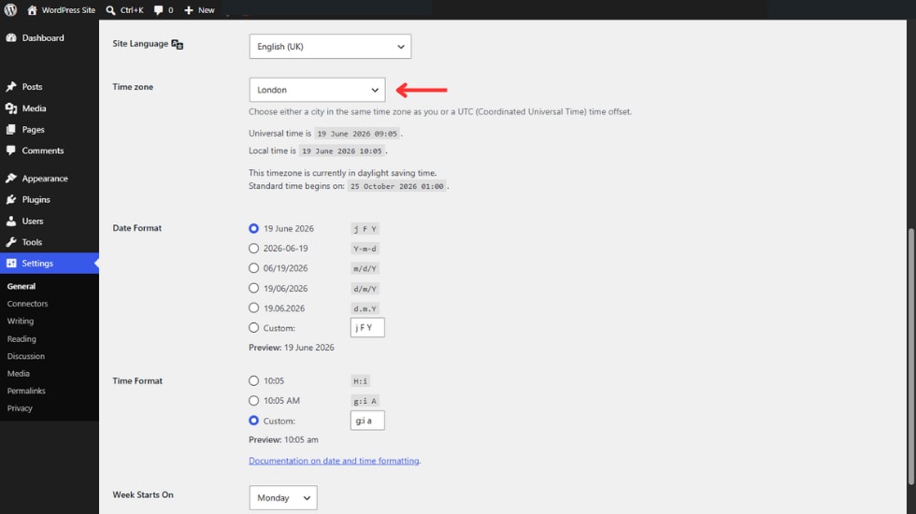
Task: Click the j F Y format code
Action: tap(365, 229)
